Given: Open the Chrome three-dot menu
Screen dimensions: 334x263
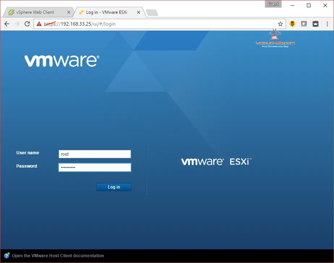Looking at the screenshot, I should coord(327,24).
